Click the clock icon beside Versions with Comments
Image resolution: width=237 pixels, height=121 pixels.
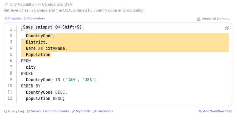(x=28, y=112)
